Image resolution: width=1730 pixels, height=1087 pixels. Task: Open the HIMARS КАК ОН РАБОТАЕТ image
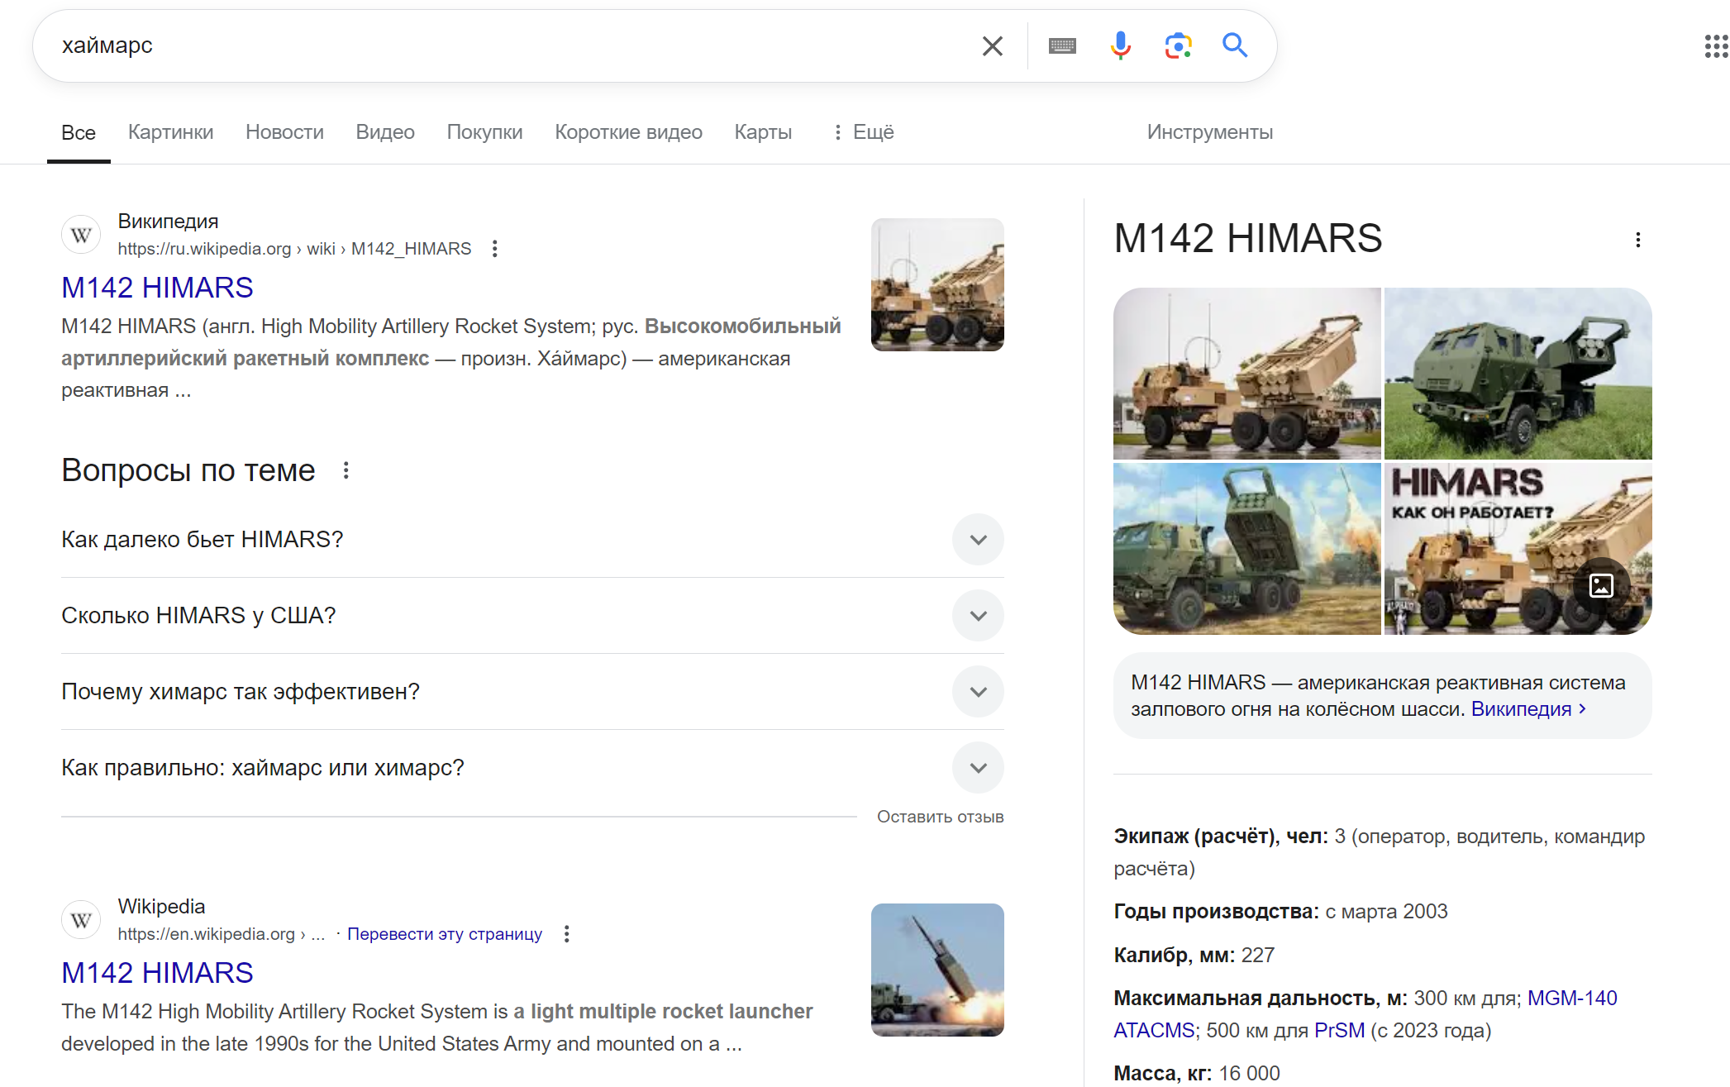click(1518, 548)
